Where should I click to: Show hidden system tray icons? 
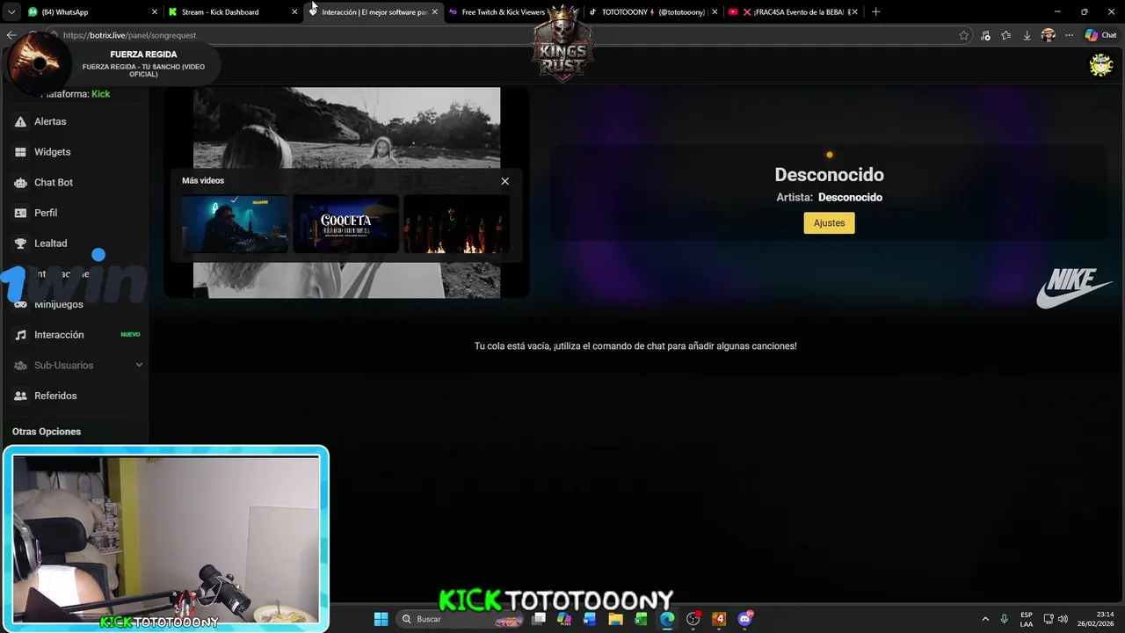[985, 619]
